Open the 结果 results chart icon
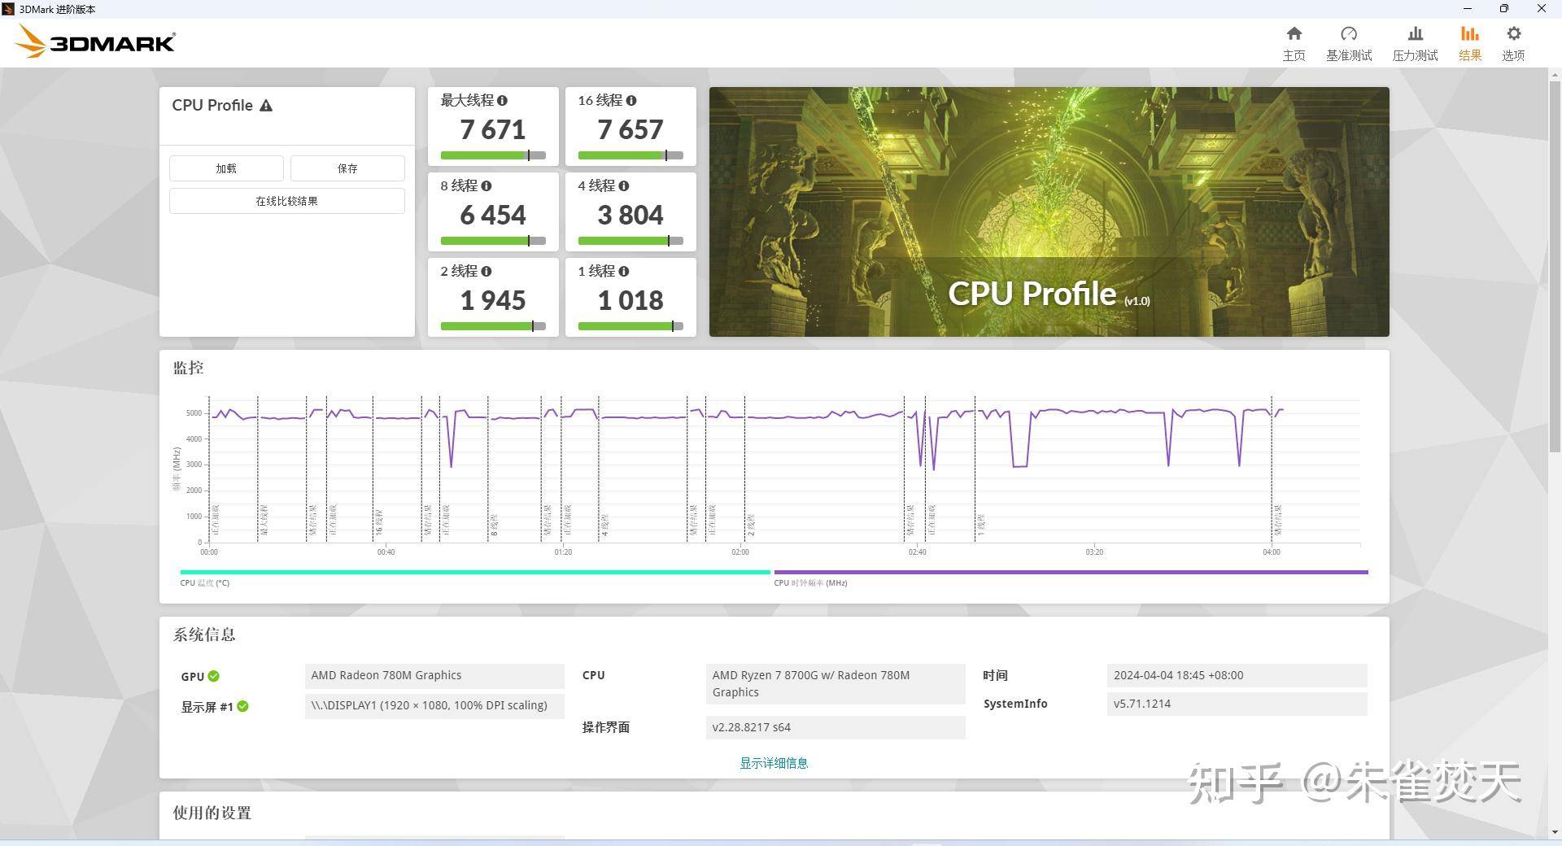The width and height of the screenshot is (1562, 846). point(1469,33)
